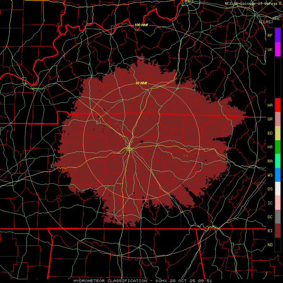The image size is (283, 283).
Task: Click the [CLAS] units label
Action: coord(266,22)
